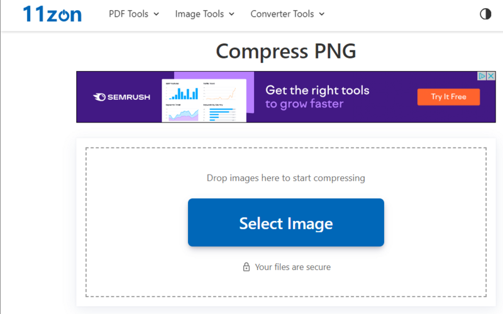Click the Try It Free ad button
The width and height of the screenshot is (503, 314).
pos(448,97)
